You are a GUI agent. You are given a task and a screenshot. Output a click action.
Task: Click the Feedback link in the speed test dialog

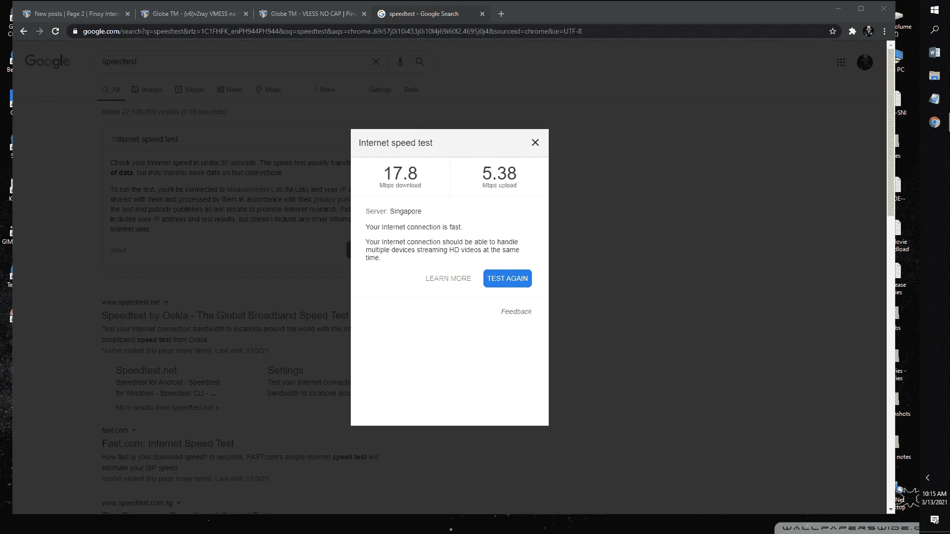coord(516,311)
